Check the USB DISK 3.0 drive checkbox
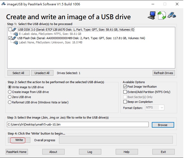This screenshot has height=158, width=184. click(10, 30)
